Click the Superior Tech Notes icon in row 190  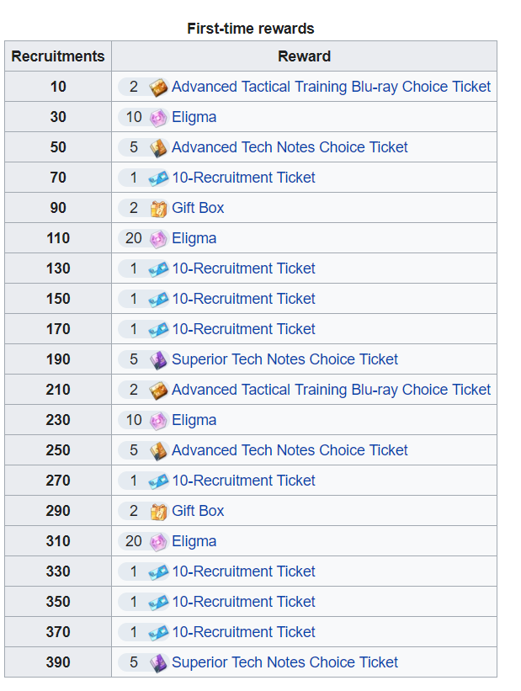[158, 360]
